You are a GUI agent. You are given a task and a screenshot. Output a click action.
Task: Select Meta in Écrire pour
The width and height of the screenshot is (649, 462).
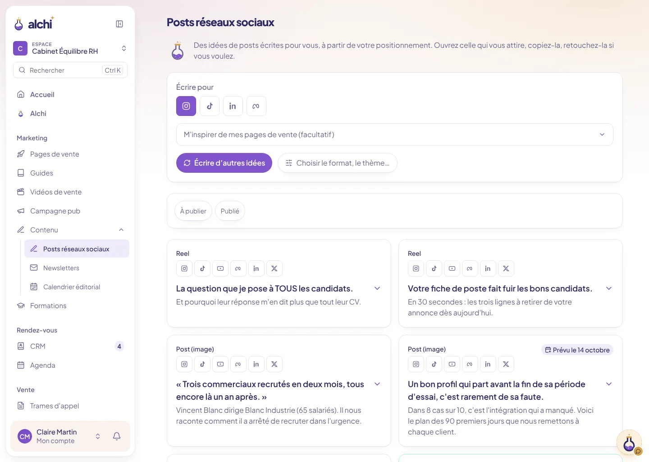click(256, 106)
